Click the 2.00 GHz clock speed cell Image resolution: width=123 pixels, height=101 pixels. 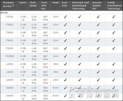click(34, 34)
